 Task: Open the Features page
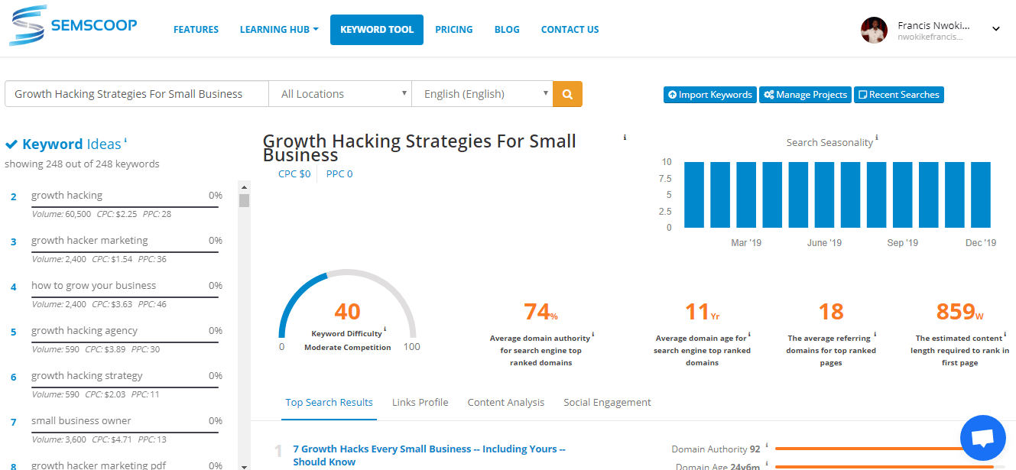coord(196,30)
